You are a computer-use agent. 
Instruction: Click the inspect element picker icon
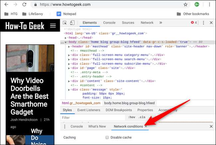[65, 23]
